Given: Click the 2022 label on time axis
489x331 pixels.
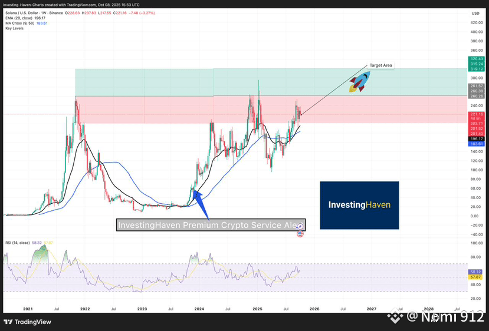Looking at the screenshot, I should click(85, 309).
